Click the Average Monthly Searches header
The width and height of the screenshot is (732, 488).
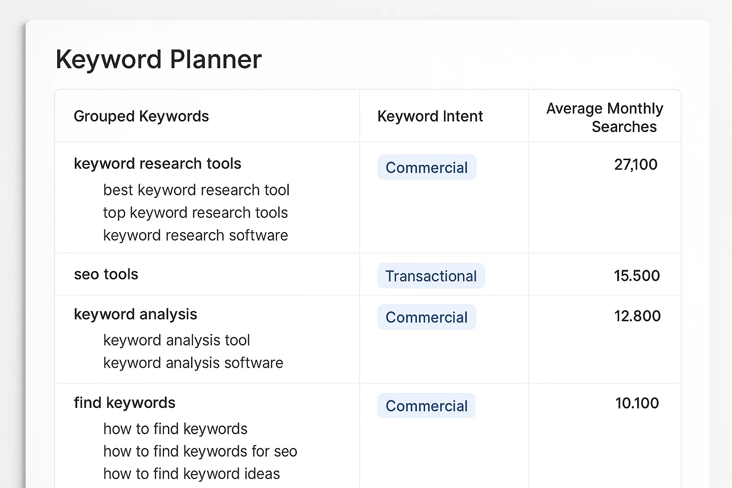pos(604,117)
